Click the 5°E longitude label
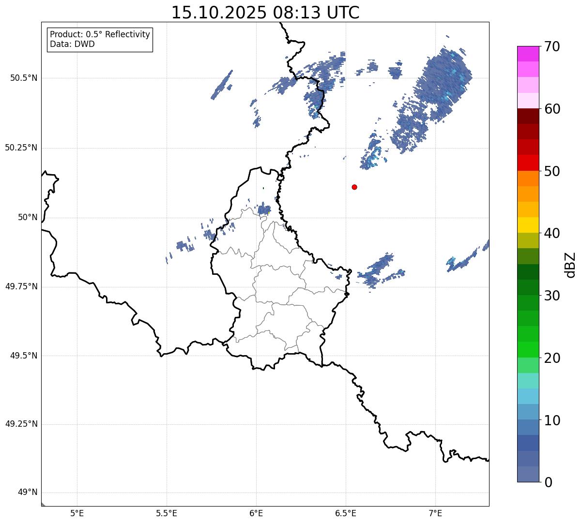Viewport: 582px width, 523px height. [x=77, y=513]
